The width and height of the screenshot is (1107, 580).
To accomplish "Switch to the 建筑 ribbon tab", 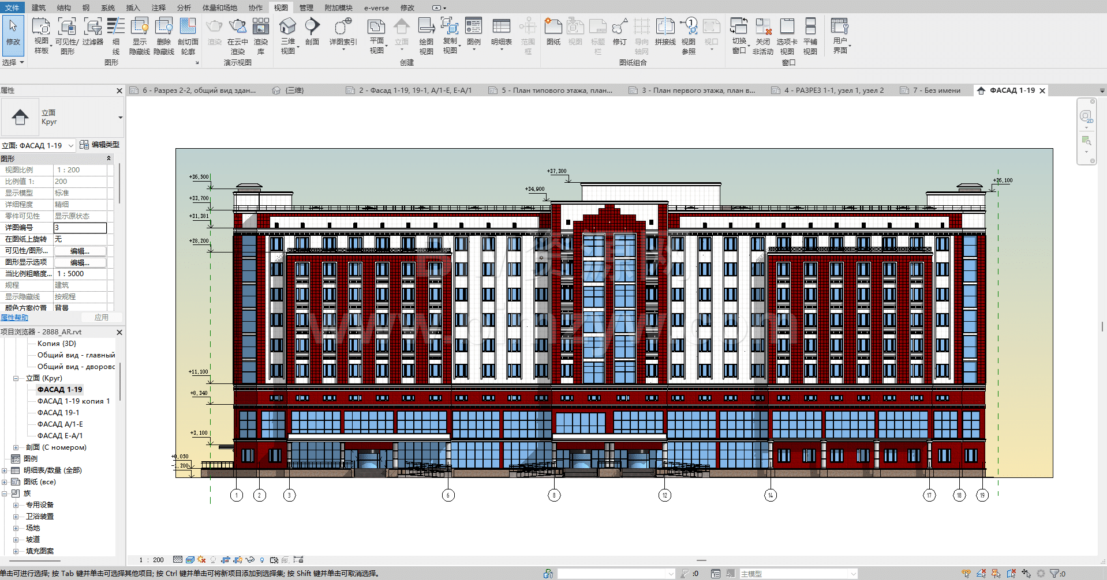I will click(39, 7).
